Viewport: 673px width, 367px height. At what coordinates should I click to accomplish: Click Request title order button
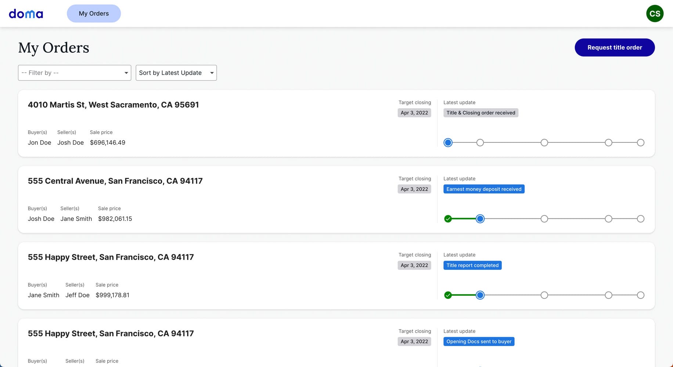[614, 47]
